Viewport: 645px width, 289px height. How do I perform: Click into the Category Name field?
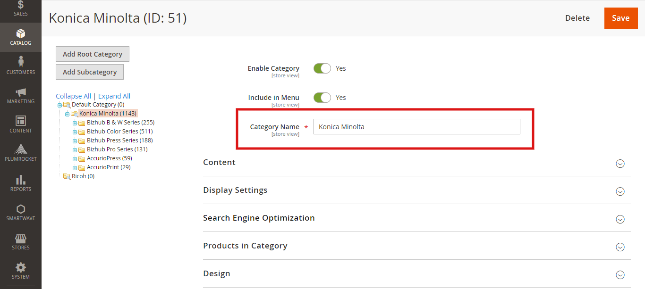417,126
